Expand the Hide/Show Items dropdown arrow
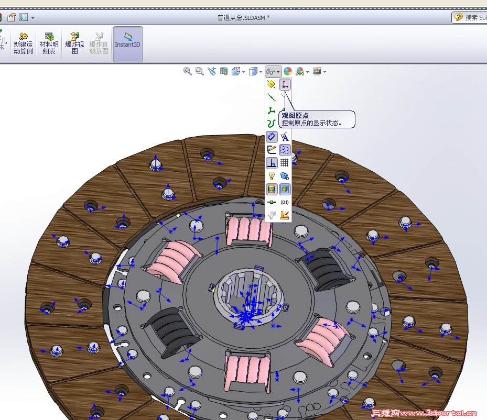This screenshot has height=420, width=487. point(278,72)
